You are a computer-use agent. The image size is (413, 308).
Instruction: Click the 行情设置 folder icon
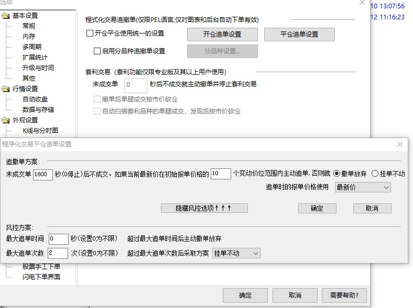5,89
